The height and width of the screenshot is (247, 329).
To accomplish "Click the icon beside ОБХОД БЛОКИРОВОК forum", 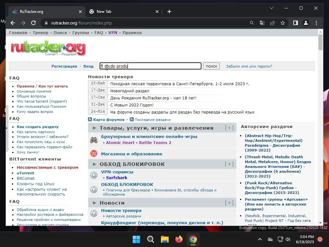I will pos(94,189).
